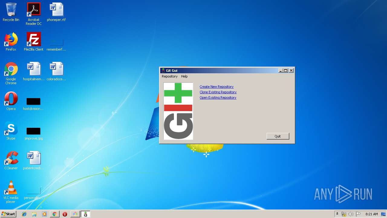Open the Help menu in Git Gui

(x=184, y=76)
